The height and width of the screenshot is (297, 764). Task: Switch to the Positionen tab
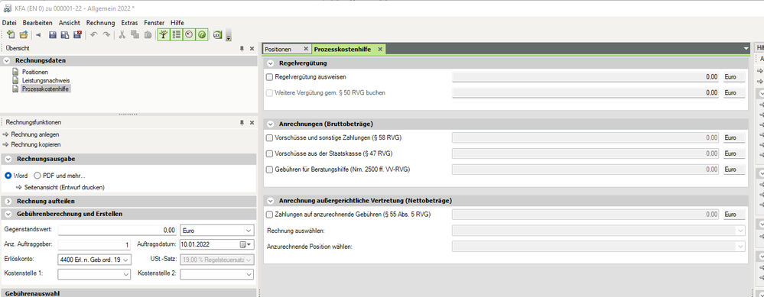(278, 49)
